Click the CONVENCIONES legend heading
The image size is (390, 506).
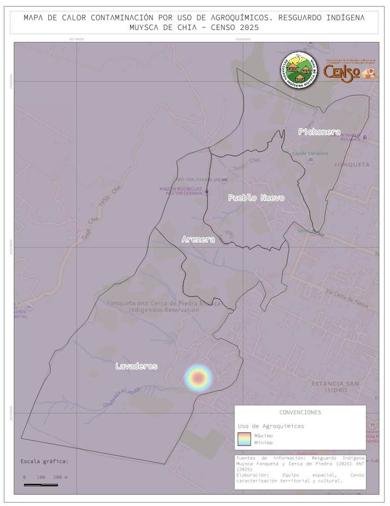(300, 413)
